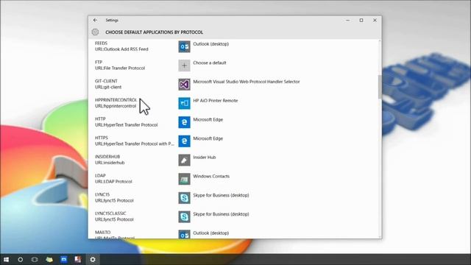Change Skype for Business for LYNC15
This screenshot has height=265, width=471.
point(221,195)
